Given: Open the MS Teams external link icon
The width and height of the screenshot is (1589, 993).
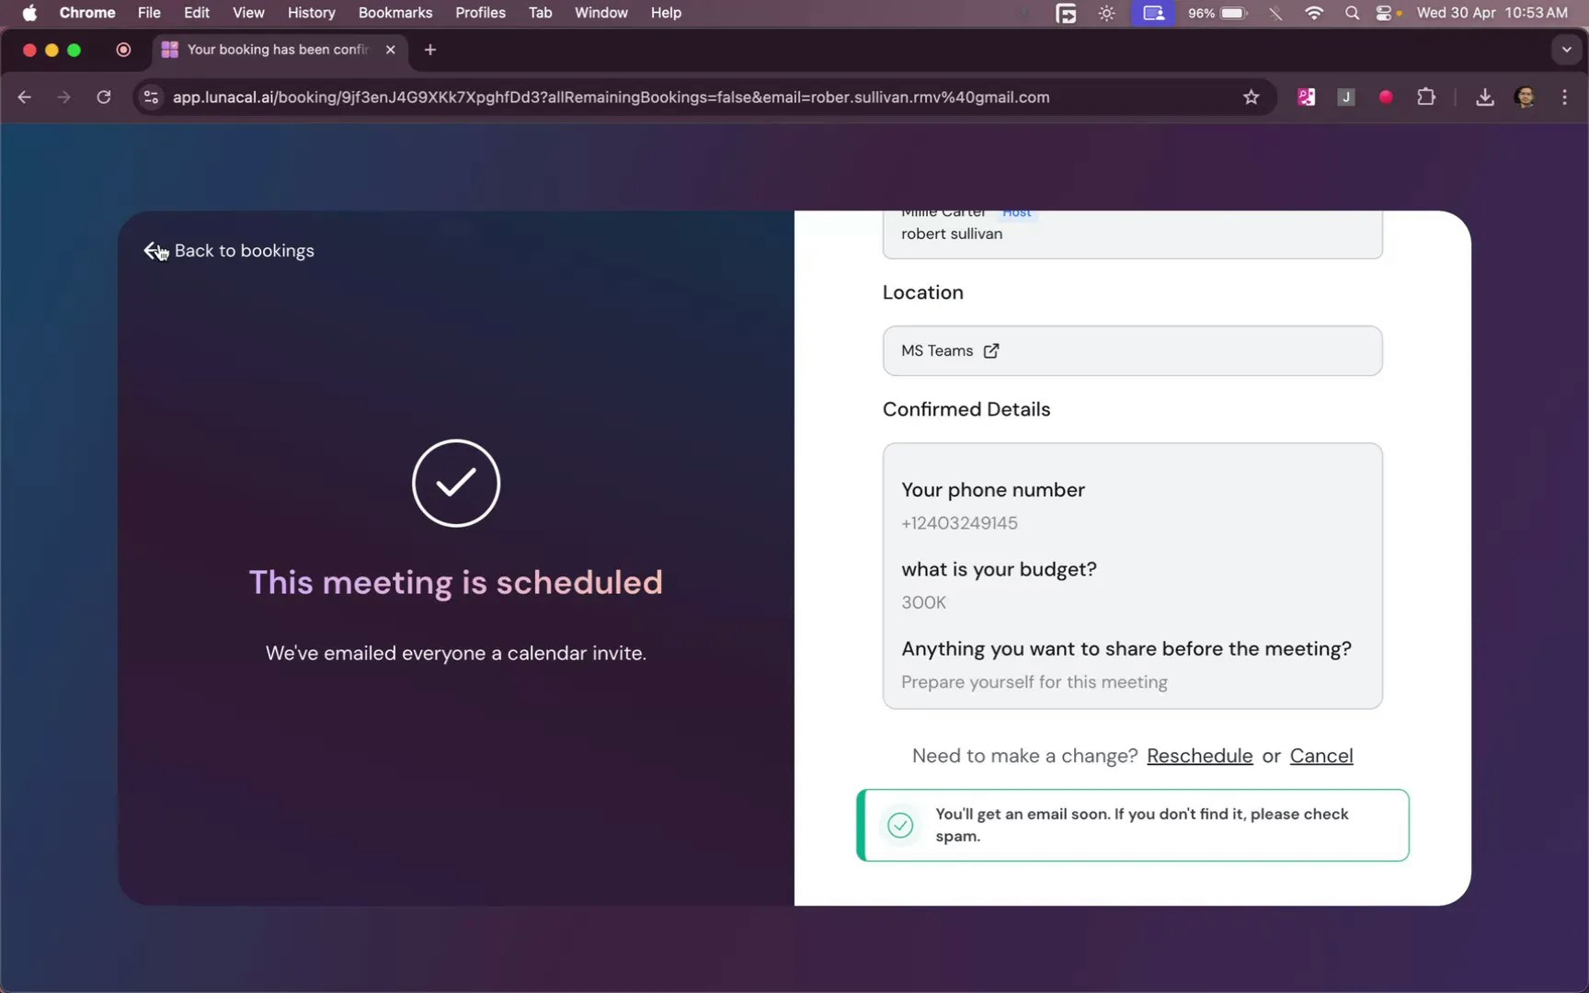Looking at the screenshot, I should [x=991, y=351].
